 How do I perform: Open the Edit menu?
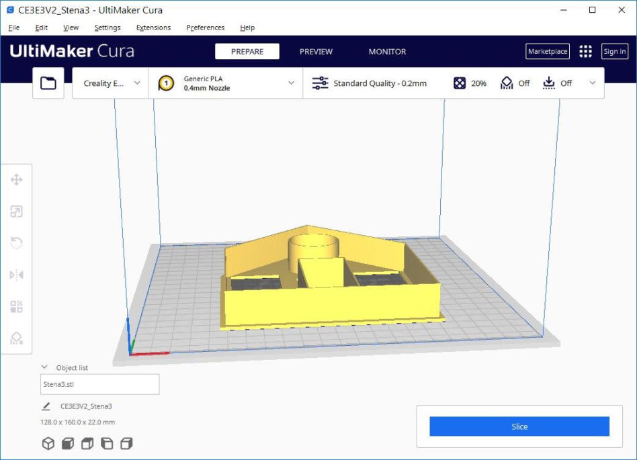[42, 28]
